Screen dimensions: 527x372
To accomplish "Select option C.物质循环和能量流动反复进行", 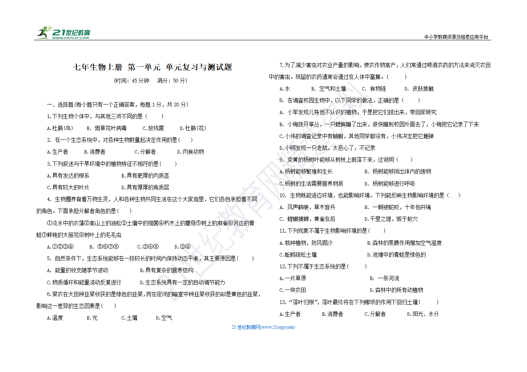I will [x=84, y=282].
